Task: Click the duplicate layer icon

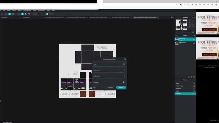Action: (191, 77)
